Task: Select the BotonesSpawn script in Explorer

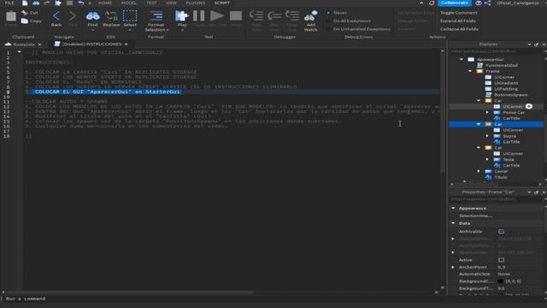Action: 511,95
